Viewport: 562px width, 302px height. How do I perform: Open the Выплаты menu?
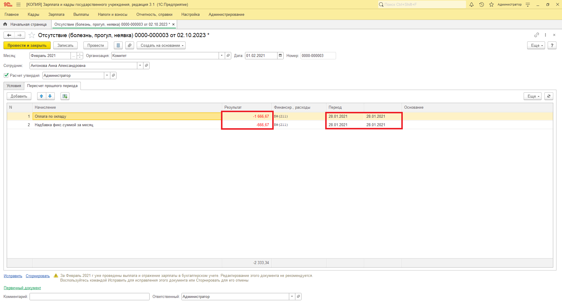pyautogui.click(x=81, y=14)
